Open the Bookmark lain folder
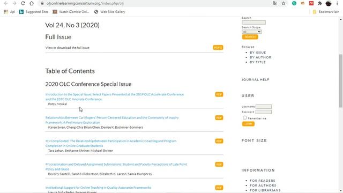This screenshot has width=343, height=193. click(326, 12)
